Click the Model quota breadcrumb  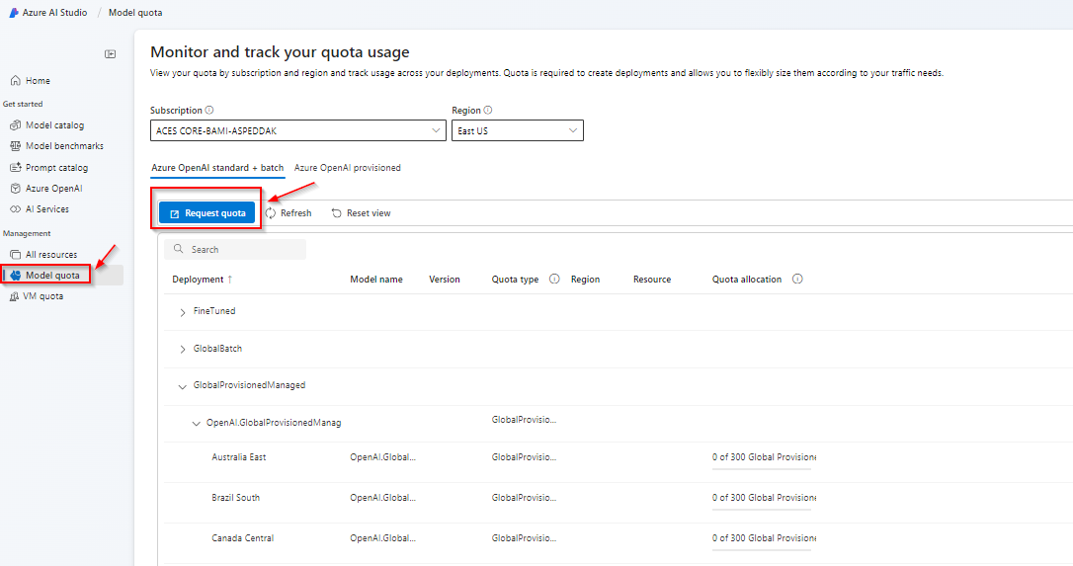[x=135, y=12]
